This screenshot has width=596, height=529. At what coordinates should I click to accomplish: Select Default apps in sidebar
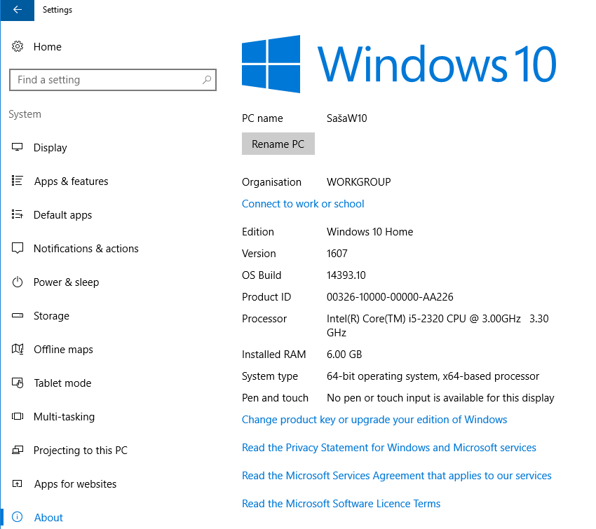coord(62,215)
